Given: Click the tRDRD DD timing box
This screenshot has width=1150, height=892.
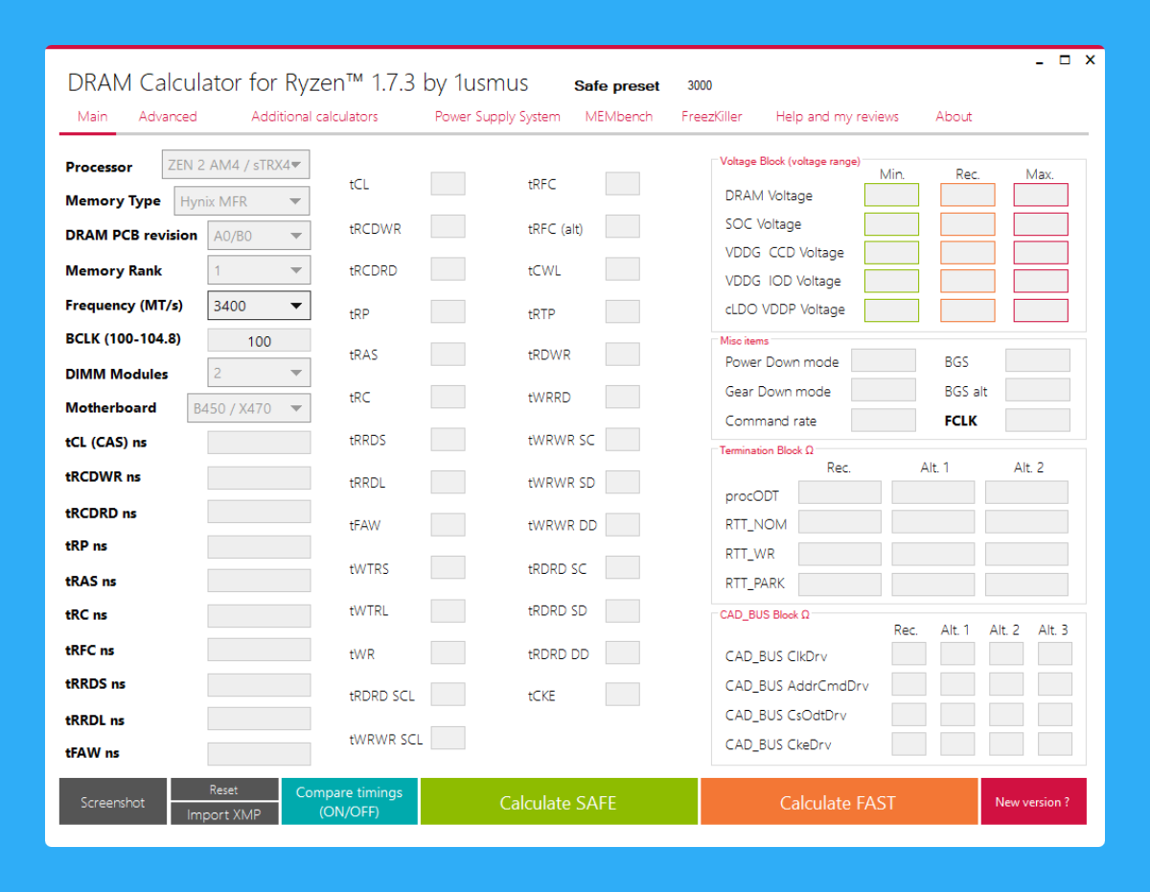Looking at the screenshot, I should [x=622, y=653].
